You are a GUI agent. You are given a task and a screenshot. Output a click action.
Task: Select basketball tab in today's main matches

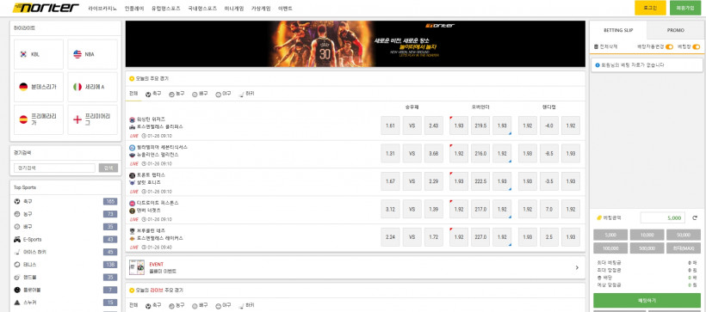(176, 94)
